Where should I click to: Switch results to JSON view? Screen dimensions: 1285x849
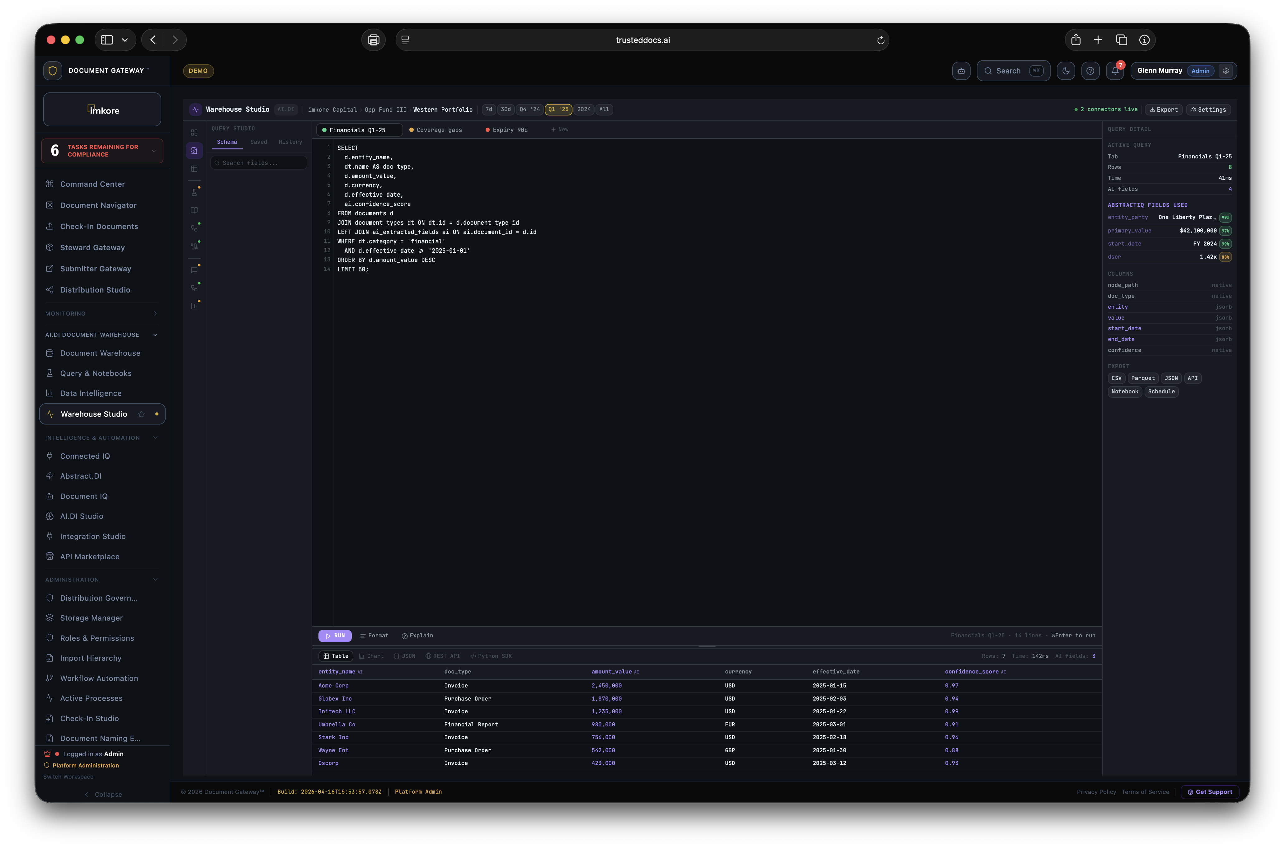tap(404, 656)
